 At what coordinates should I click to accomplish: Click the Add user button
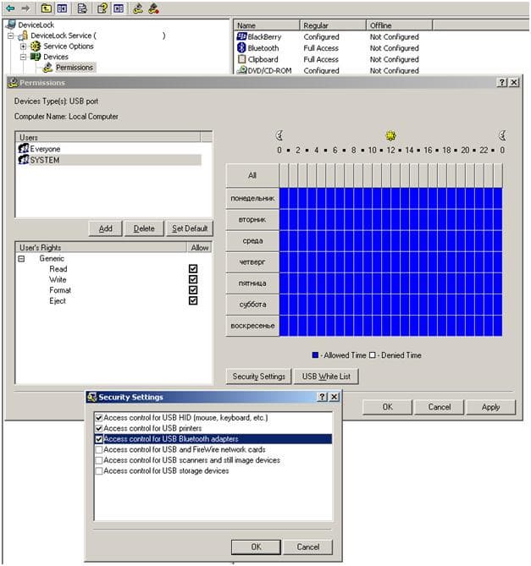click(106, 228)
